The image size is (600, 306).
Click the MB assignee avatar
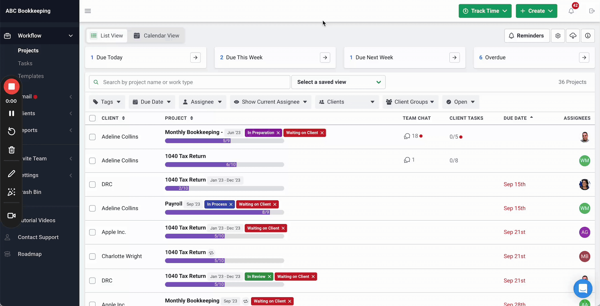(x=585, y=256)
